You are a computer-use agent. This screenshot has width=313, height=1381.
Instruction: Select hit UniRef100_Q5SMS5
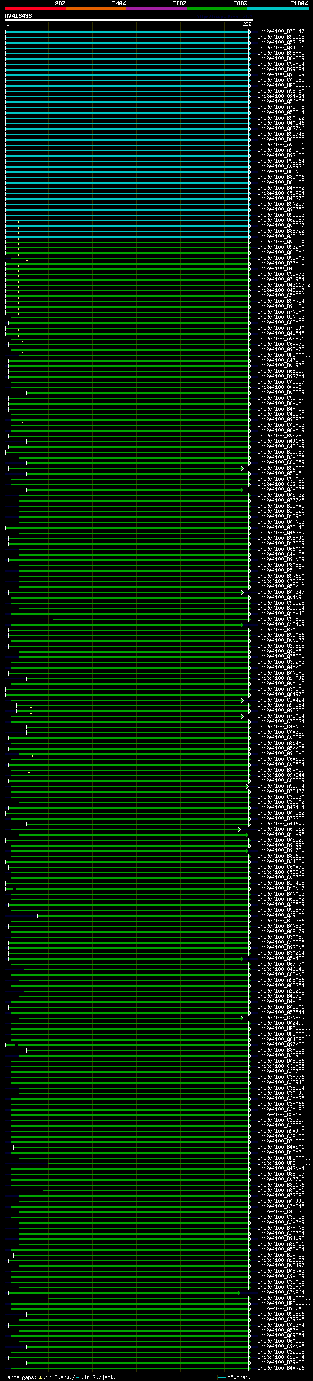click(x=281, y=42)
